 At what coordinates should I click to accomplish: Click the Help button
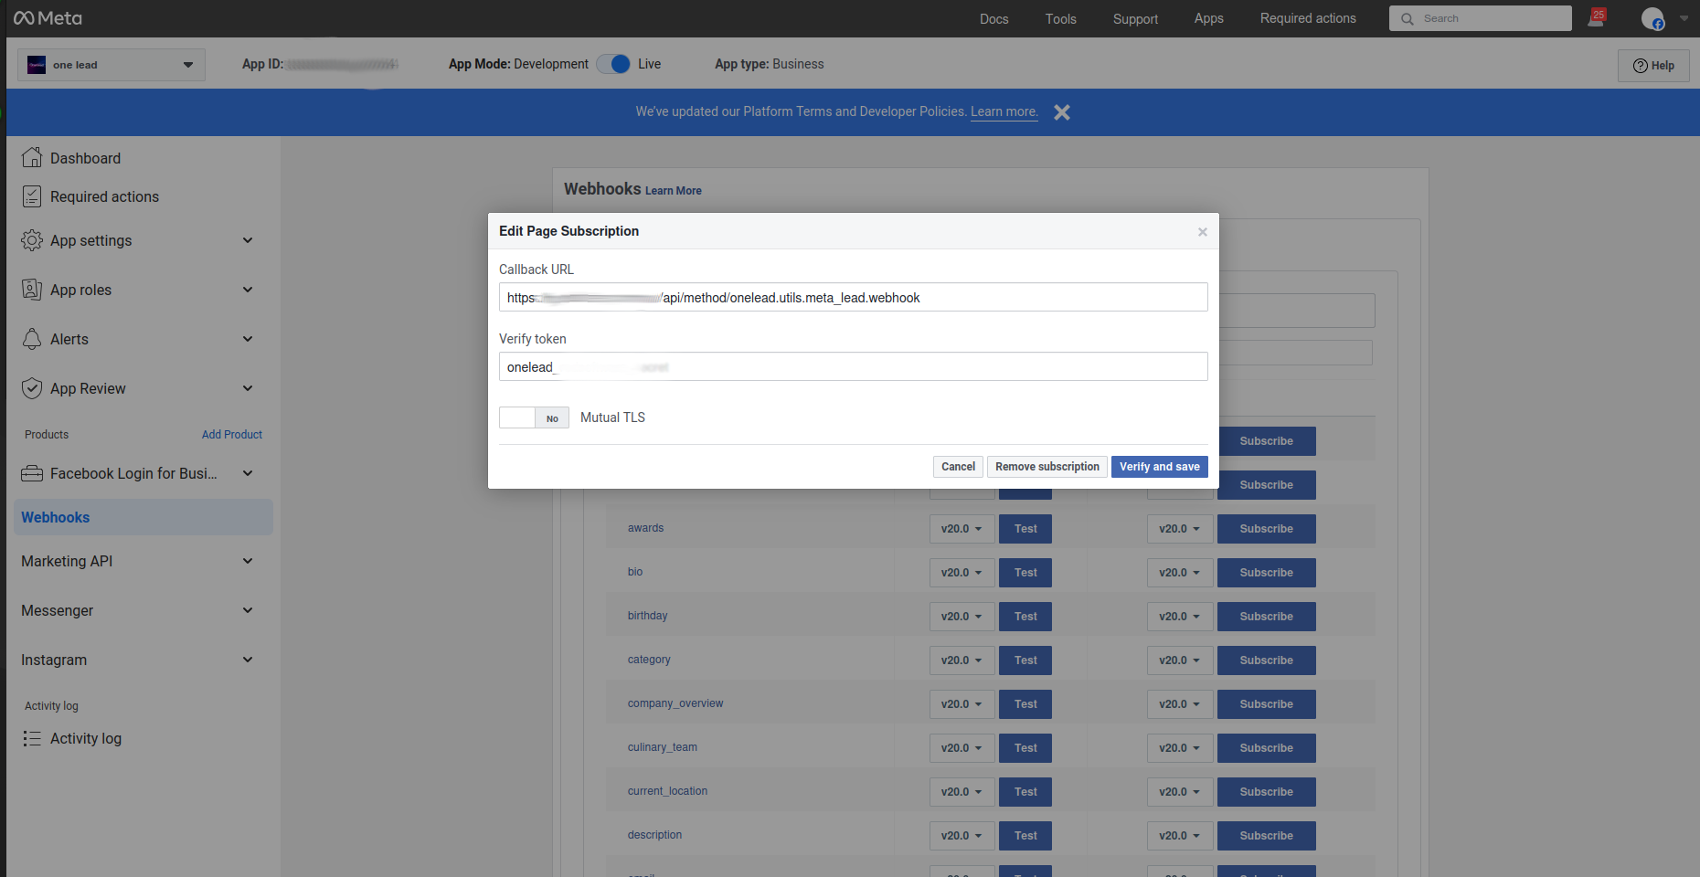(1653, 66)
